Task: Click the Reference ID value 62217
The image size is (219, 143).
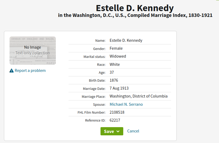Action: pos(115,120)
